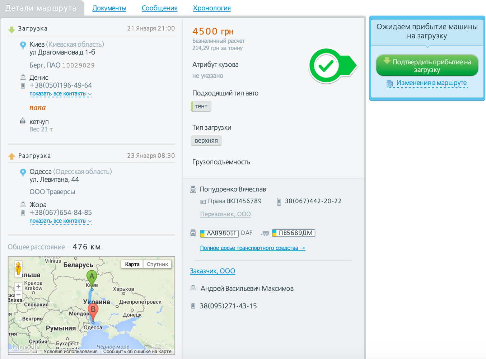Click Сообщить об ошибке на карте link
The width and height of the screenshot is (486, 359).
137,351
